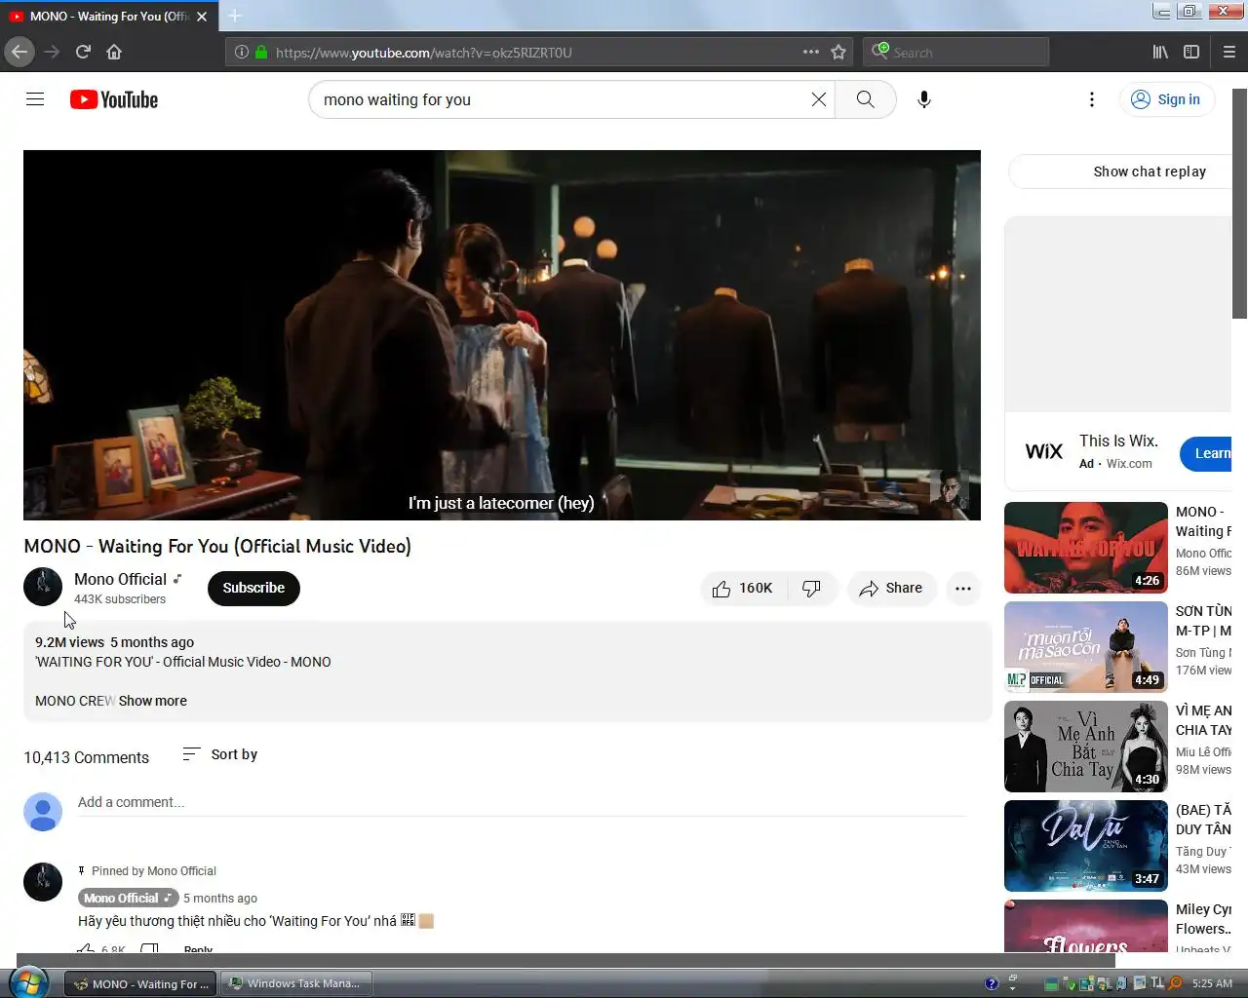Screen dimensions: 1248x998
Task: Click Wix logo in the ad
Action: pos(1044,451)
